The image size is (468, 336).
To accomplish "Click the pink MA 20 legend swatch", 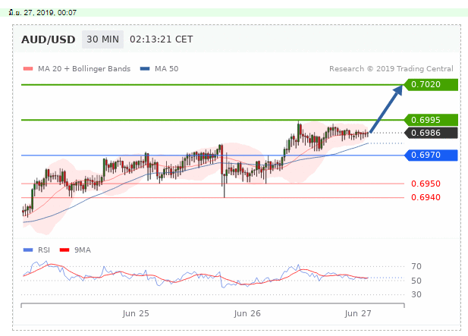I will pos(28,69).
